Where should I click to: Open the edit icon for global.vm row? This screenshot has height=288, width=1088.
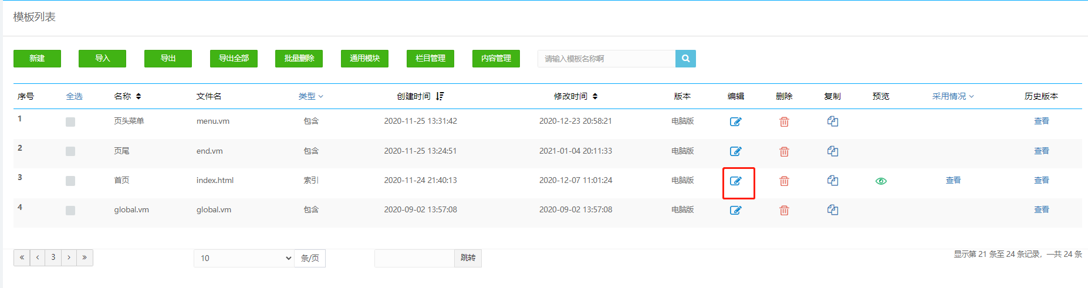pos(735,210)
